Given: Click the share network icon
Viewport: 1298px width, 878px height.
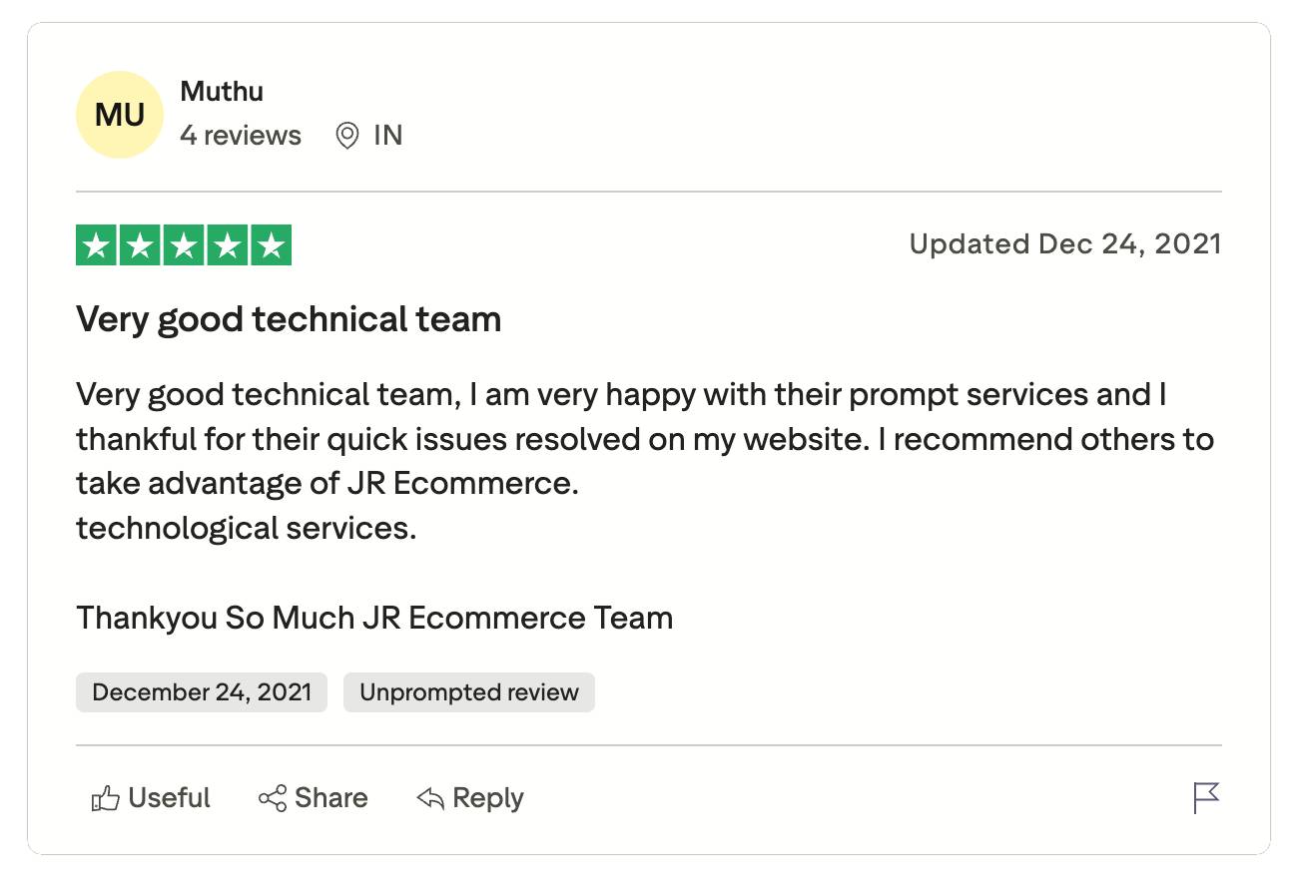Looking at the screenshot, I should [272, 798].
